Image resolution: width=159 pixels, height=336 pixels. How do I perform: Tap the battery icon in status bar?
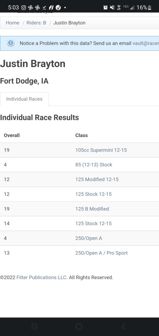[150, 8]
